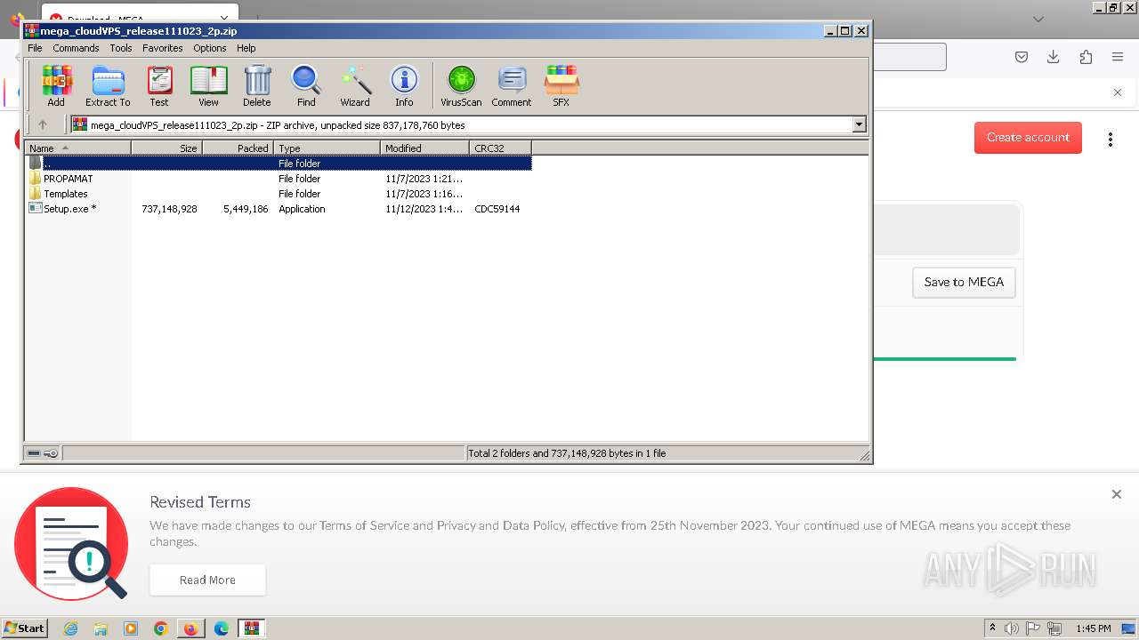Screen dimensions: 1139x640
Task: Open the Find magnifier tool
Action: tap(306, 86)
